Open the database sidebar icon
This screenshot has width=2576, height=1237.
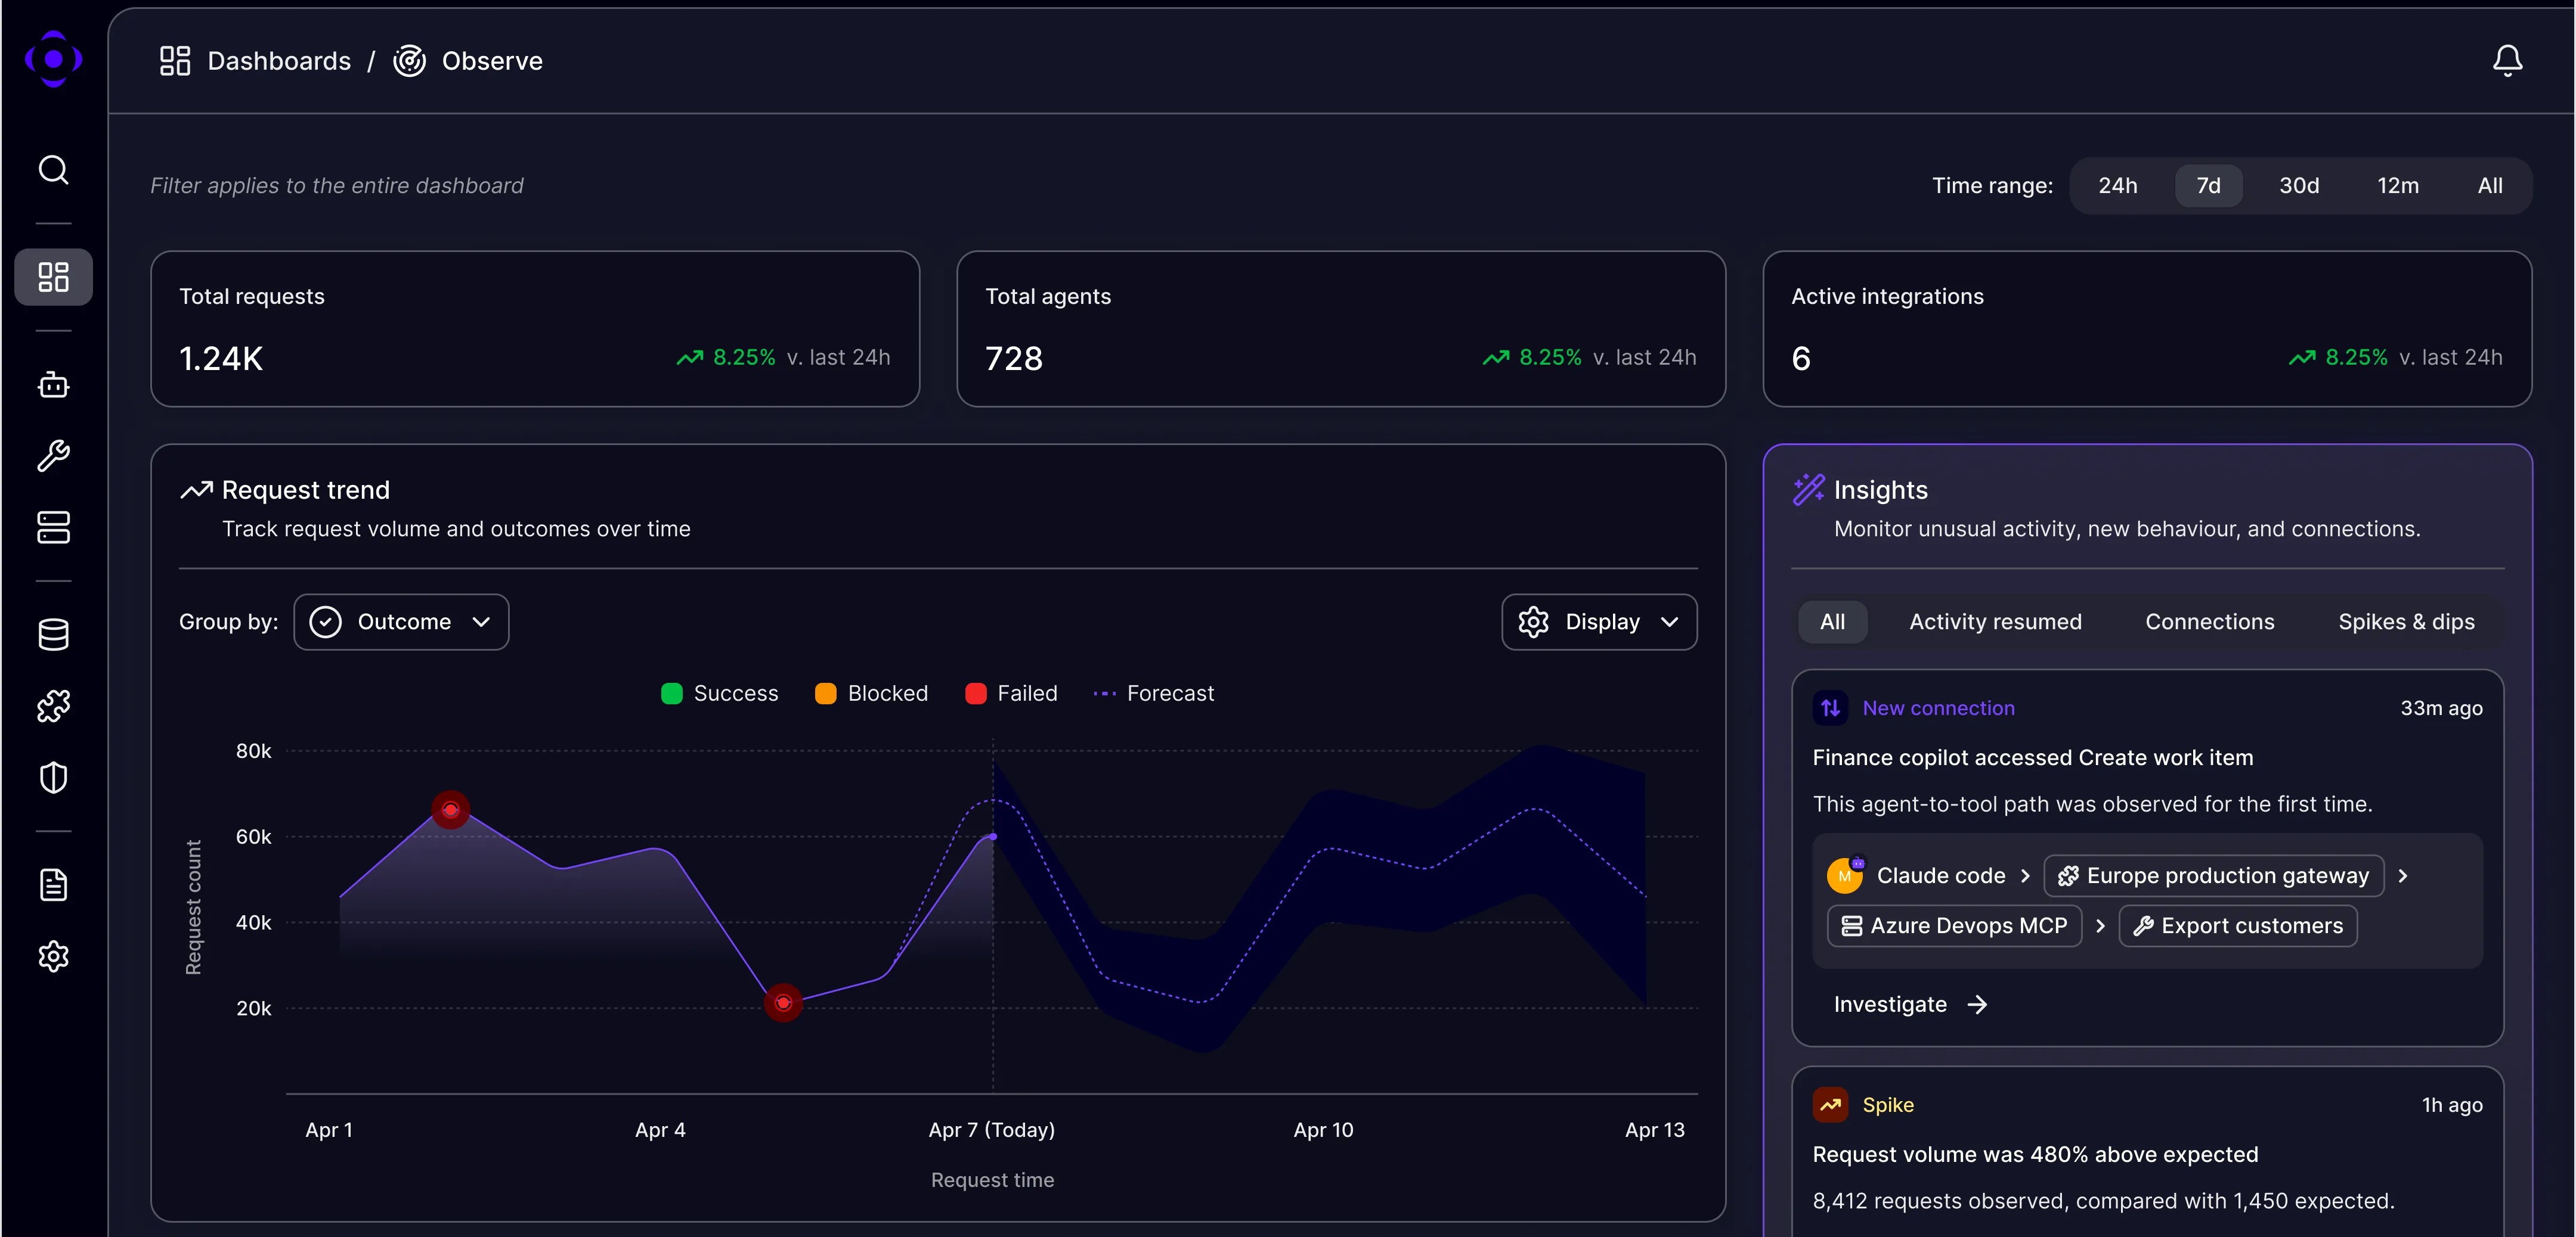[x=54, y=635]
